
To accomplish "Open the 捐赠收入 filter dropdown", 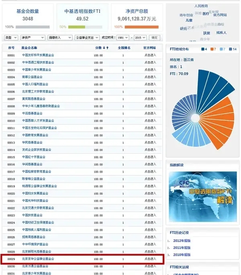I will click(x=57, y=37).
